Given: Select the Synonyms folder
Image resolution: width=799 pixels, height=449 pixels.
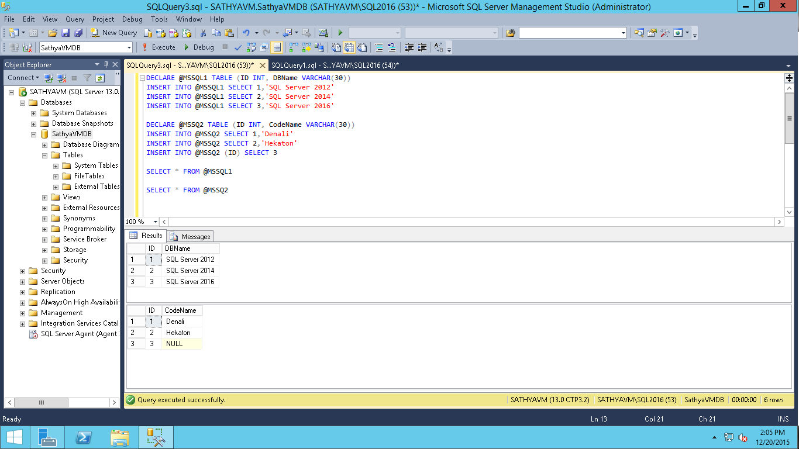Looking at the screenshot, I should point(73,218).
